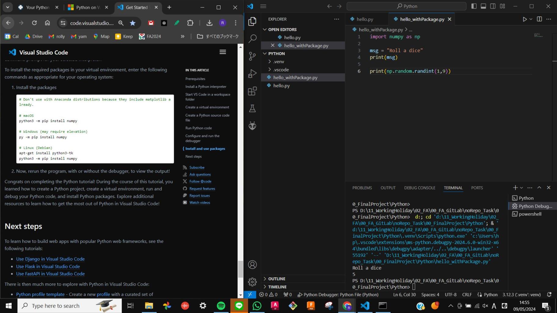Customize layout icon in title bar

tap(502, 6)
